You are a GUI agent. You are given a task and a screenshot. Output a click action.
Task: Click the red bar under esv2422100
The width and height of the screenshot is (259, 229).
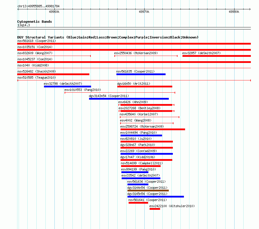(x=155, y=209)
